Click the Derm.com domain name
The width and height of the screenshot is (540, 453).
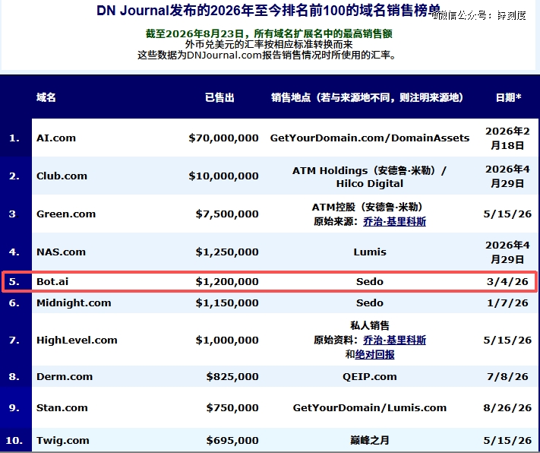click(65, 376)
